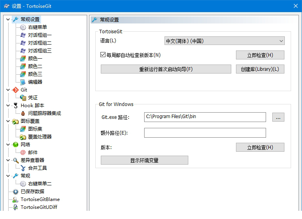Select 对话框组三 in settings tree
The image size is (302, 219).
[40, 51]
